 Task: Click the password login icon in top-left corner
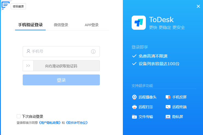[5, 5]
